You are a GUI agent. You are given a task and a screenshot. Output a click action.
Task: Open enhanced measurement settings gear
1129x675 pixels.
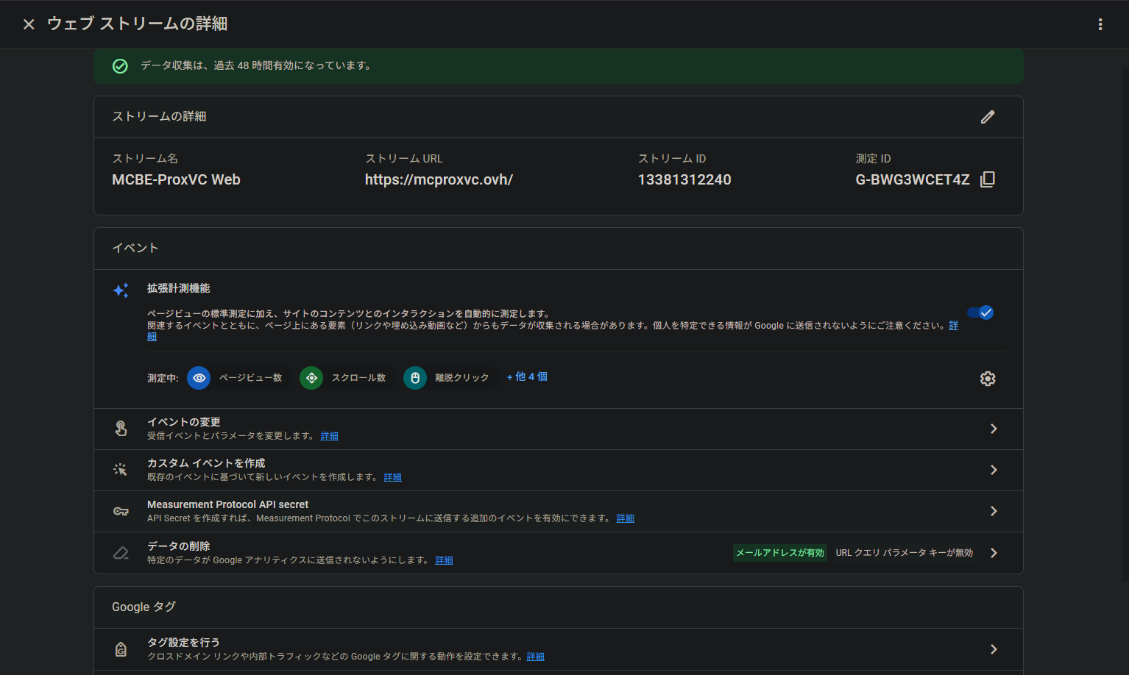pos(987,379)
